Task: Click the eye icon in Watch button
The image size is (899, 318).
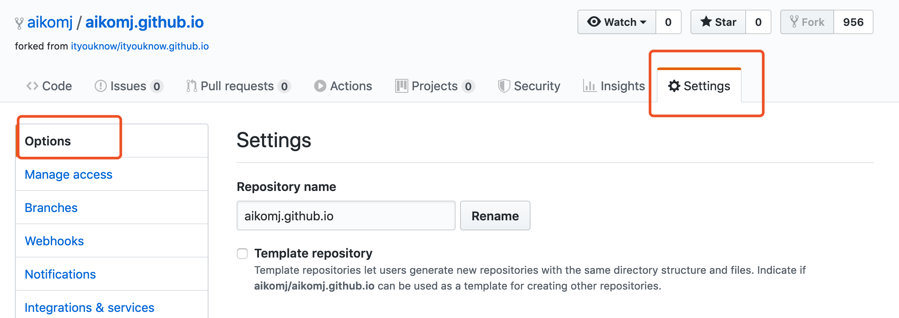Action: click(594, 22)
